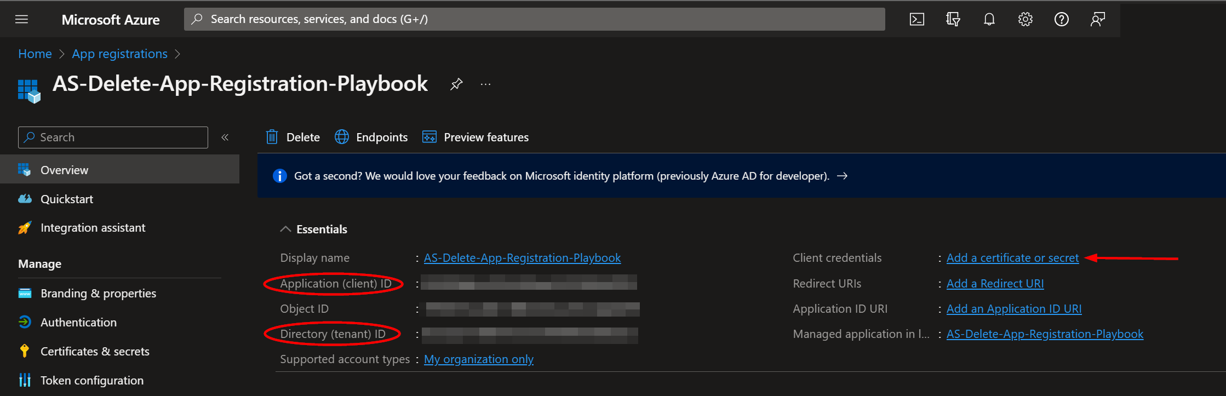
Task: Click the trash can Delete icon
Action: click(272, 137)
